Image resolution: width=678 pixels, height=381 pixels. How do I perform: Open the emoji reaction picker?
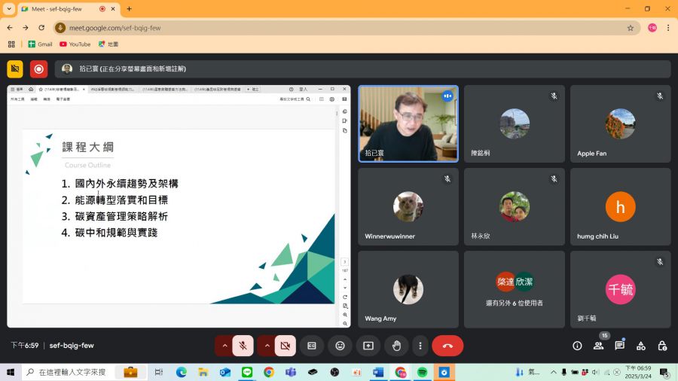[x=340, y=346]
